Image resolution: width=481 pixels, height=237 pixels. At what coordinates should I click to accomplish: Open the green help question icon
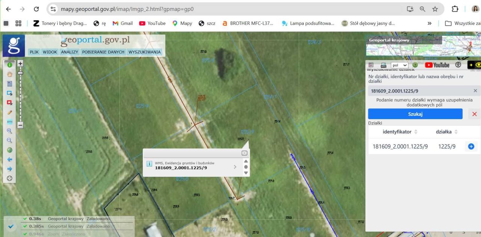pyautogui.click(x=415, y=65)
